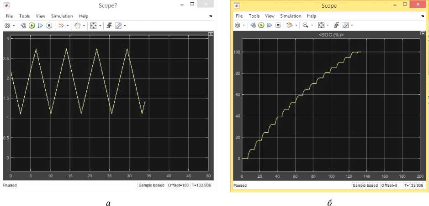
Task: Open File menu in Scope window
Action: (x=239, y=16)
